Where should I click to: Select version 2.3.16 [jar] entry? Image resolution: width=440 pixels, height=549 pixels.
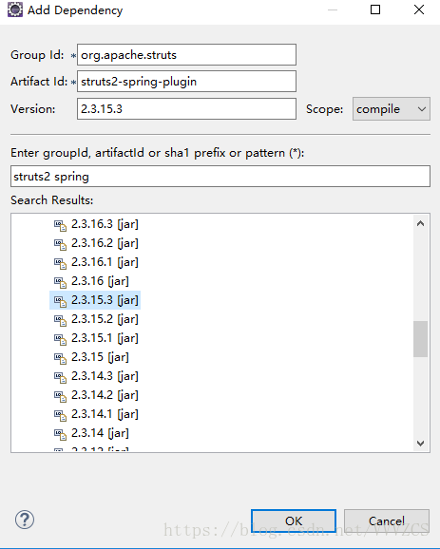[100, 281]
